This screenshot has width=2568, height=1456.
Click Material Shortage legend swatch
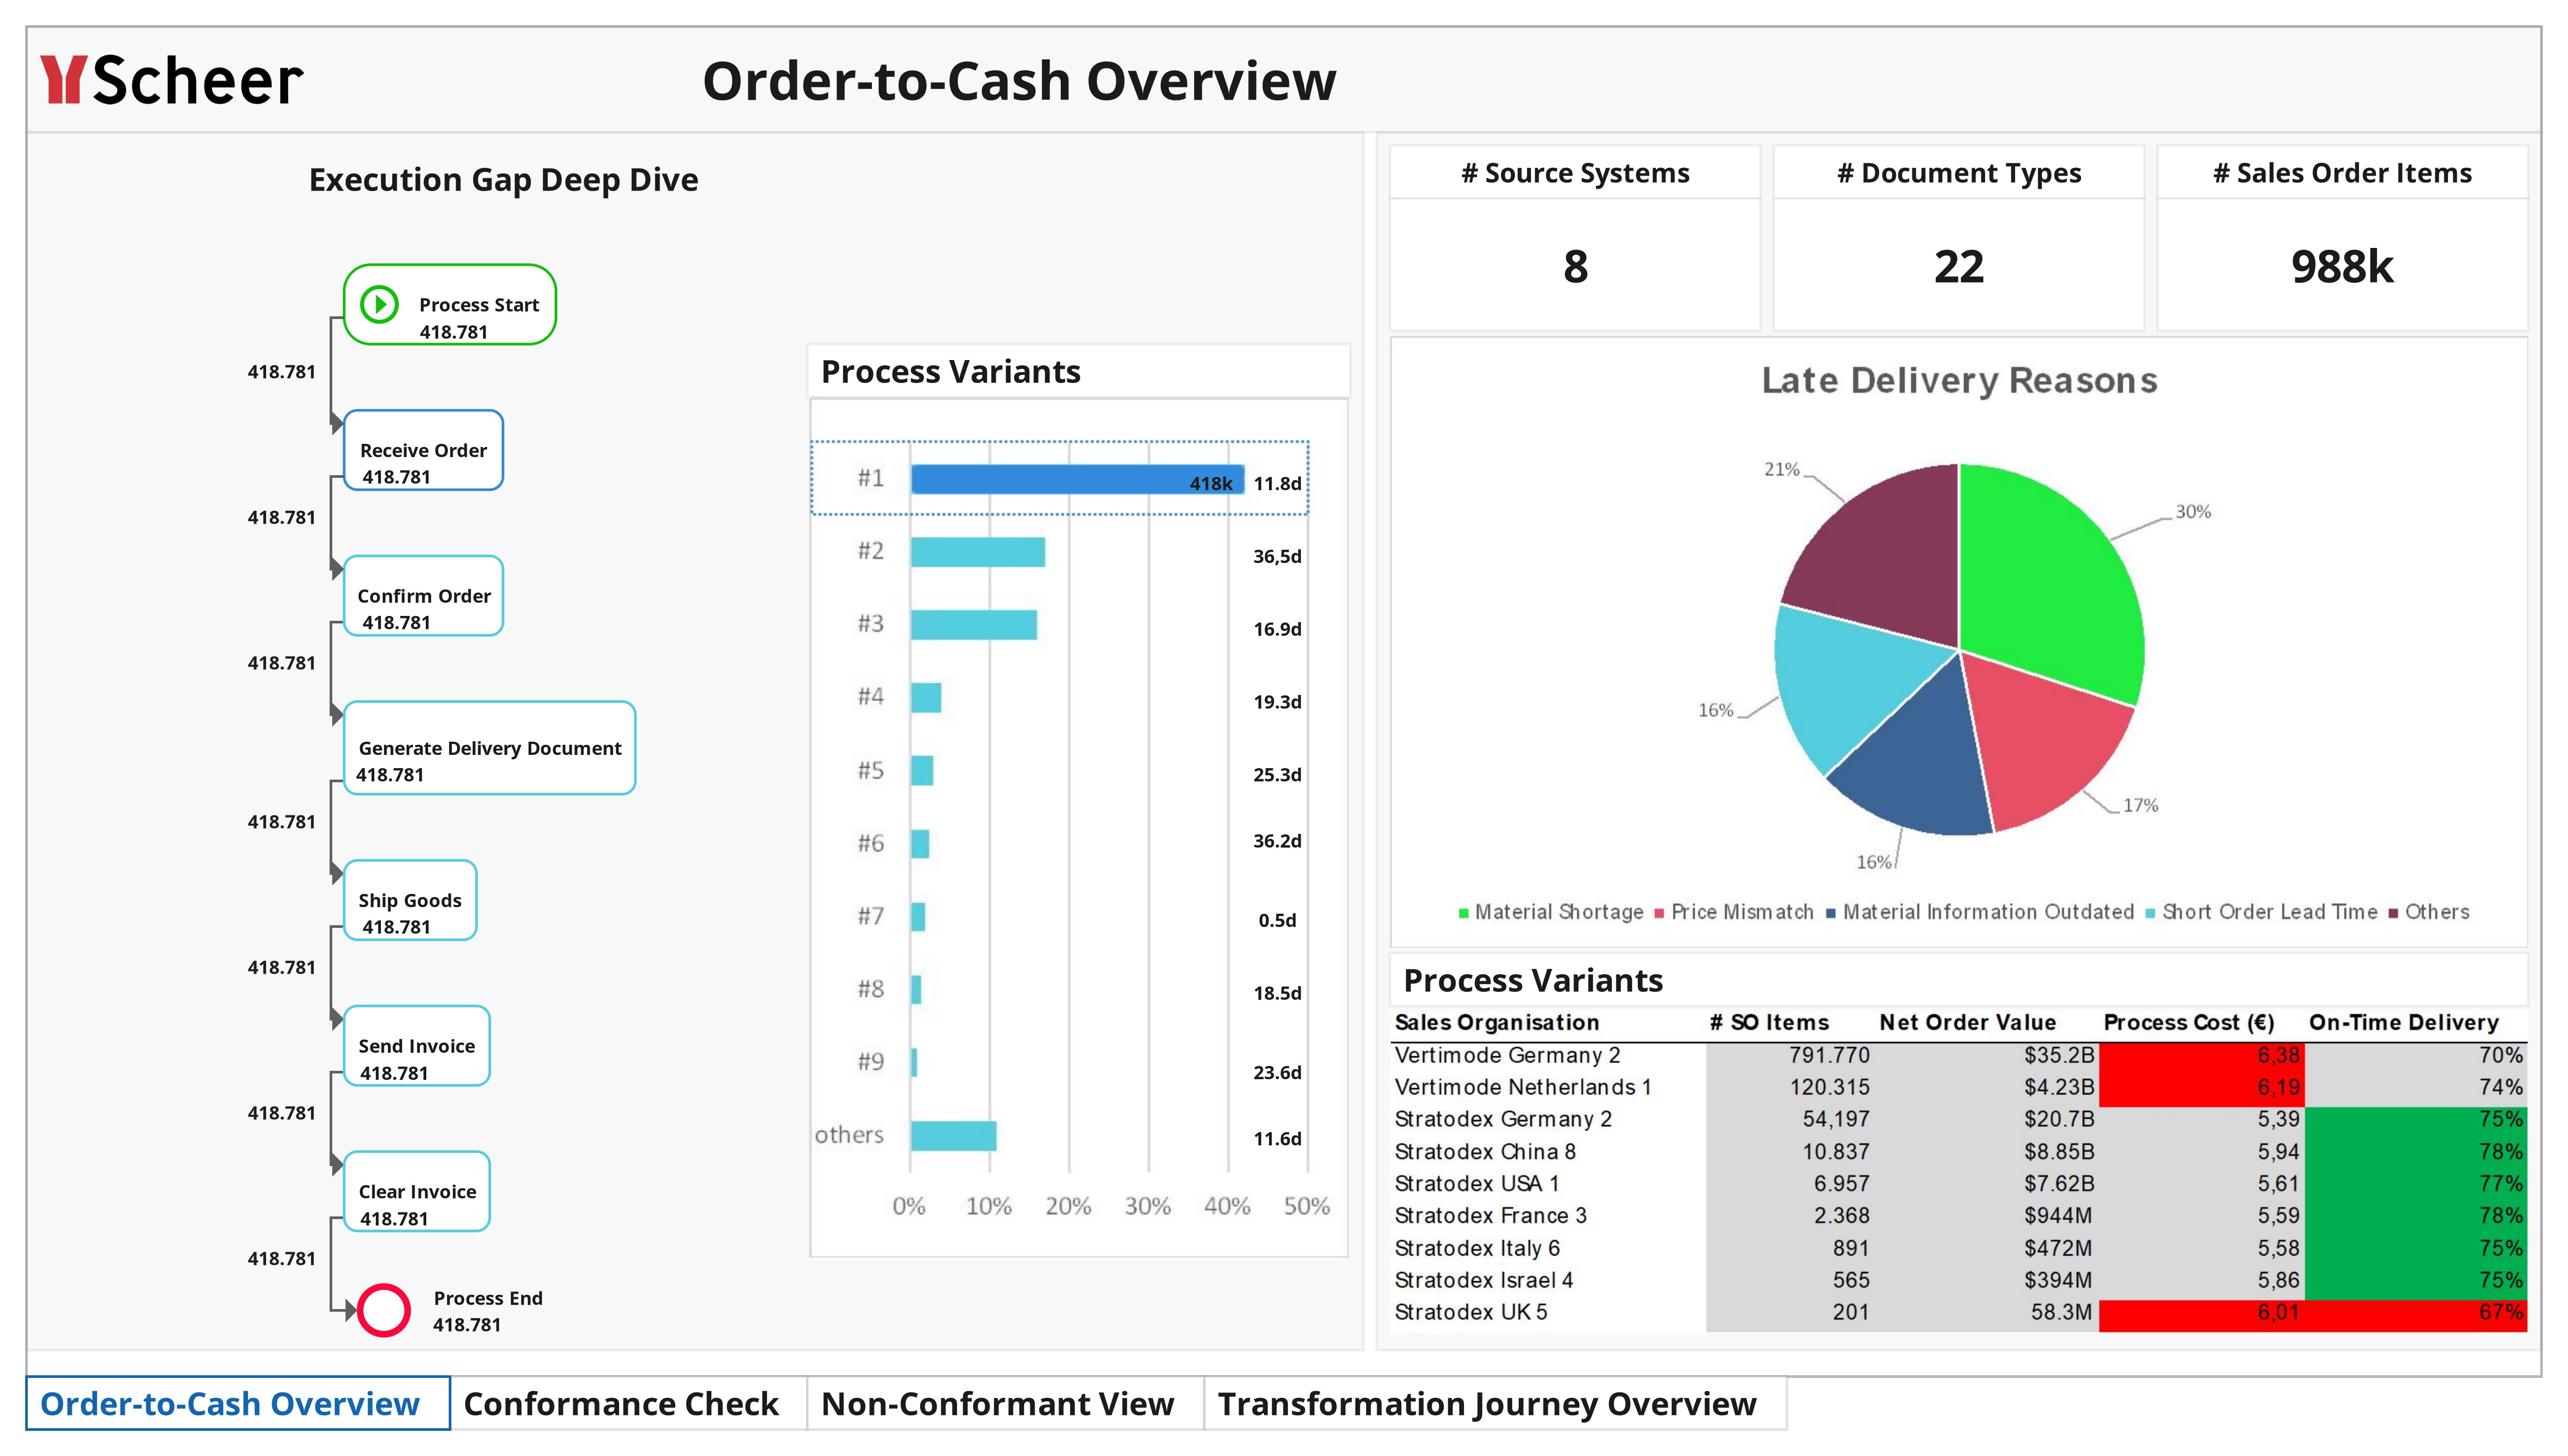[x=1464, y=913]
